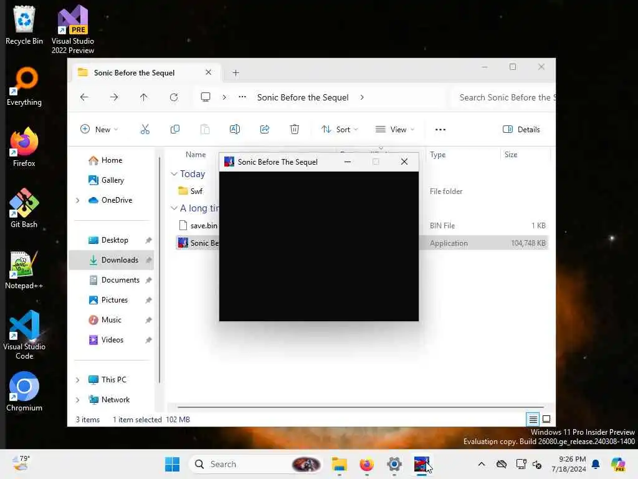Image resolution: width=638 pixels, height=479 pixels.
Task: Switch to large thumbnails view layout
Action: pos(546,419)
